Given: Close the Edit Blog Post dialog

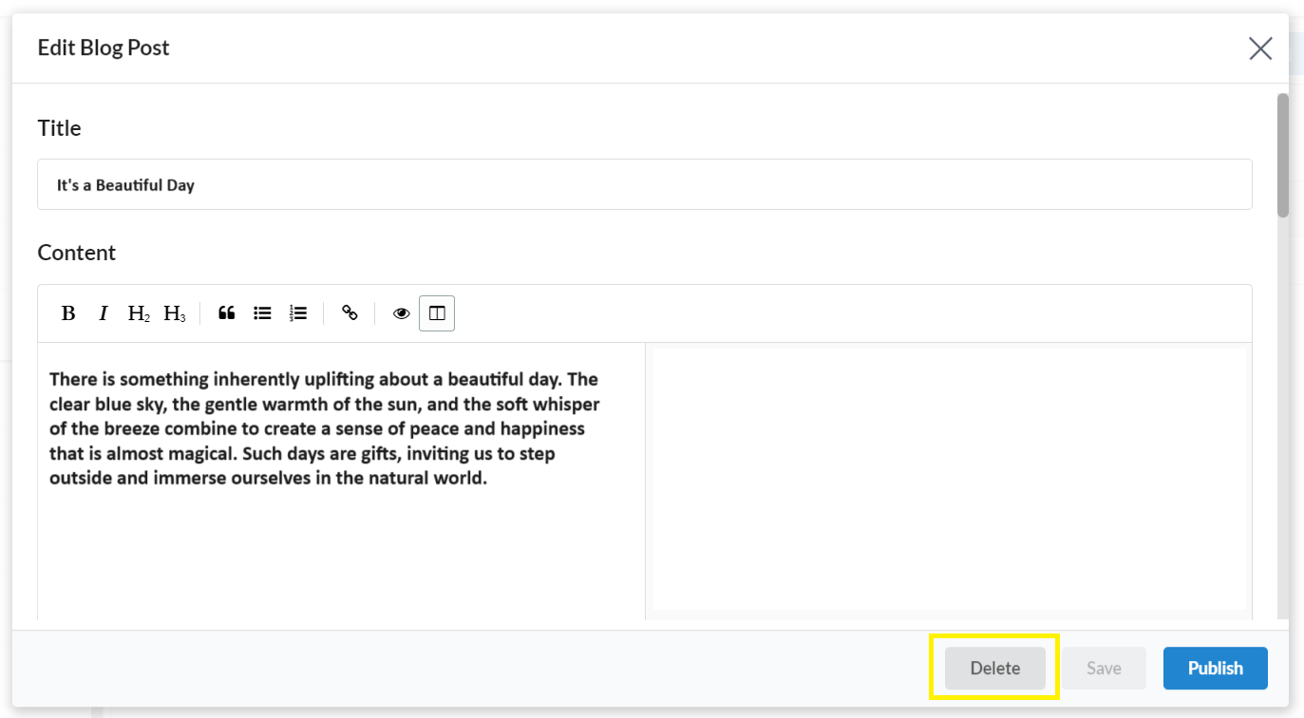Looking at the screenshot, I should (1260, 48).
